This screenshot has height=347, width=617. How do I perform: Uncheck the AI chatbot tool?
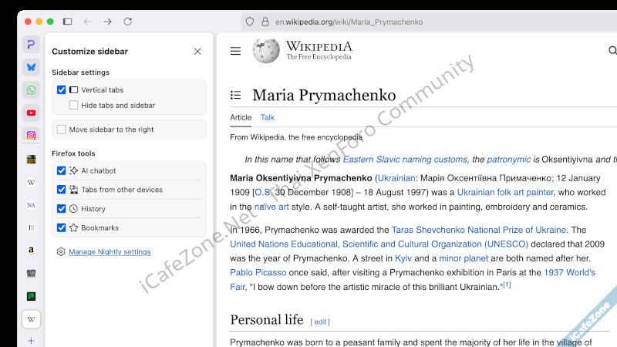coord(62,170)
